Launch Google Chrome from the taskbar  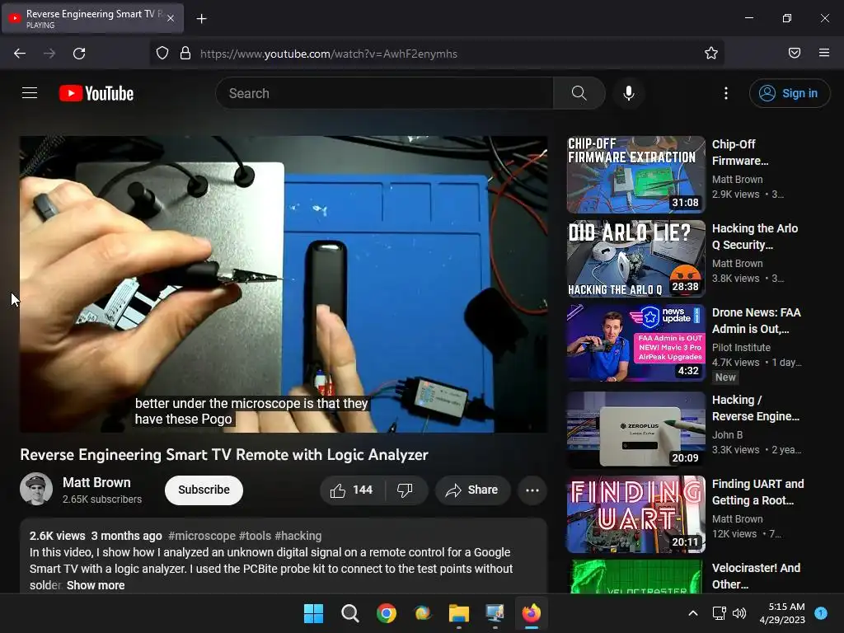(387, 613)
